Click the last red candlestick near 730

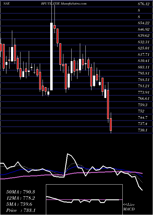111,124
